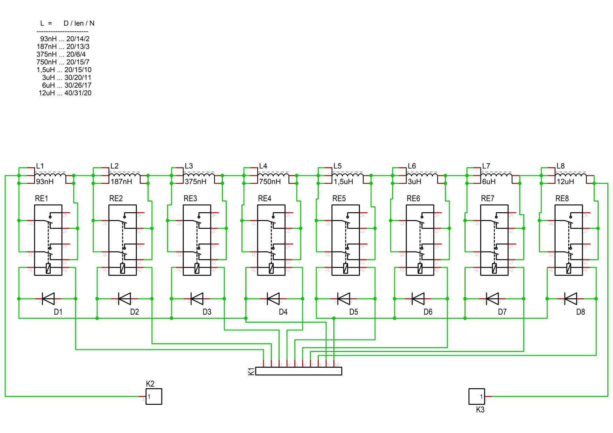Click the diode symbol D8
This screenshot has height=433, width=613.
(570, 299)
